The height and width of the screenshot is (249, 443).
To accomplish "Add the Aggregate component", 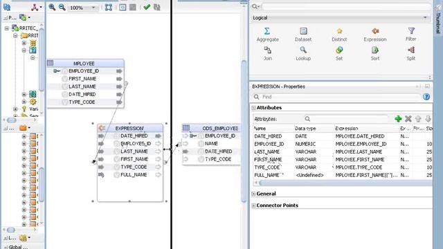I will [x=267, y=35].
